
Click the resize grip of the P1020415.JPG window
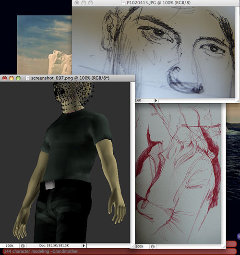click(x=238, y=101)
